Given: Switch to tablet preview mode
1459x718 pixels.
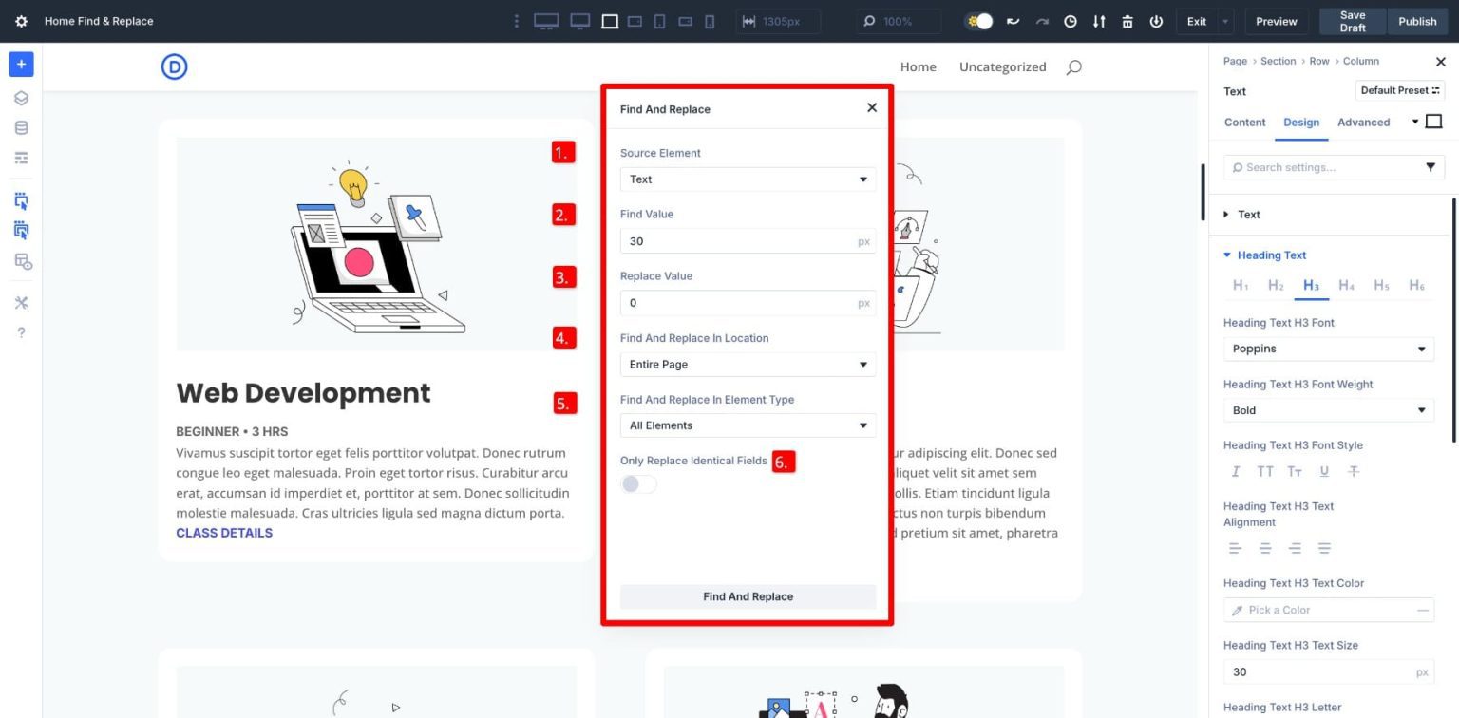Looking at the screenshot, I should point(658,20).
